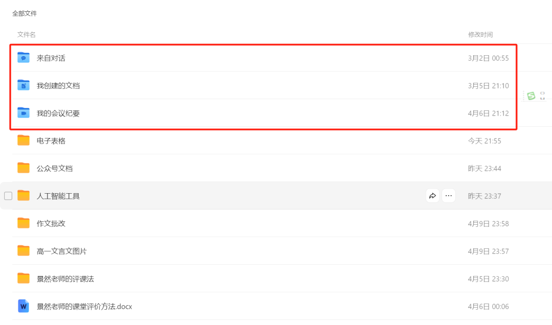This screenshot has height=325, width=552.
Task: Click the 我的会议纪要 video folder icon
Action: 24,113
